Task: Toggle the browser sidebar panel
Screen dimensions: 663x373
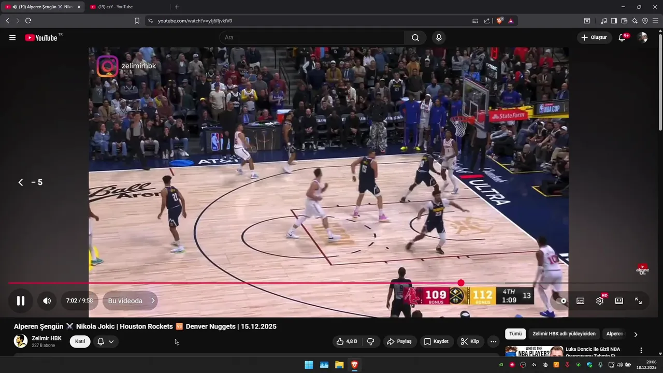Action: click(614, 21)
